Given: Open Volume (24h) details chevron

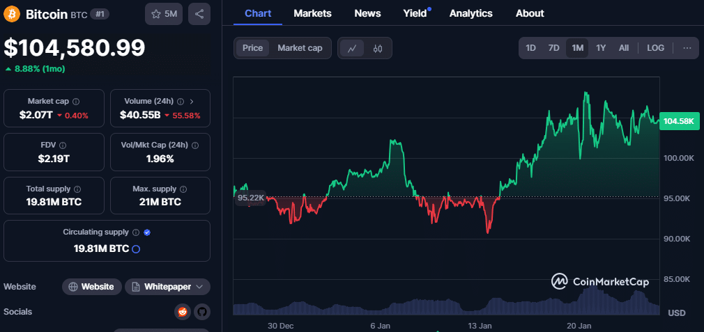Looking at the screenshot, I should tap(192, 102).
